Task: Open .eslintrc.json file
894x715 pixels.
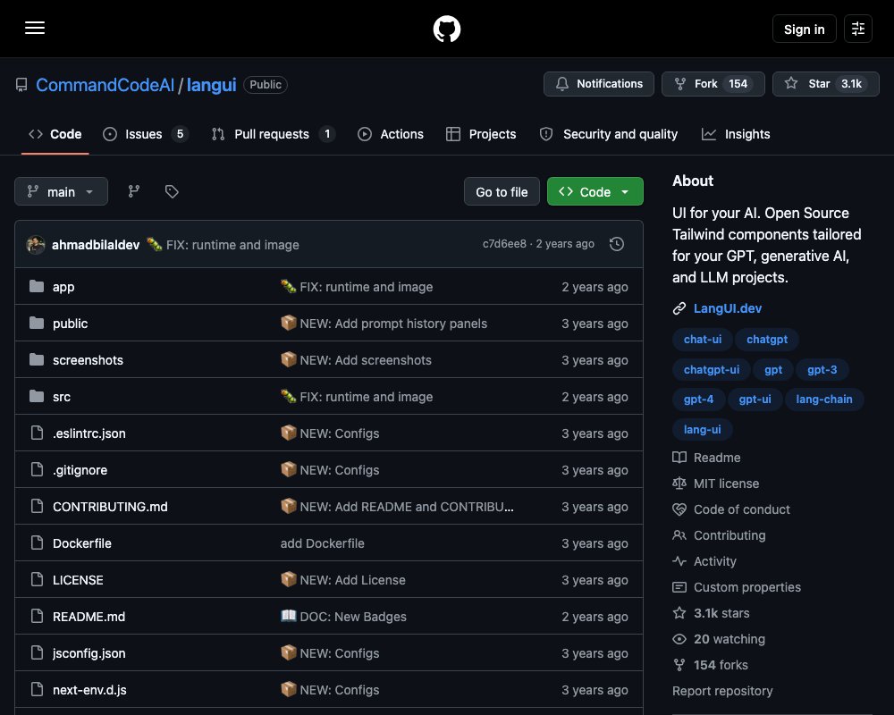Action: pyautogui.click(x=89, y=433)
